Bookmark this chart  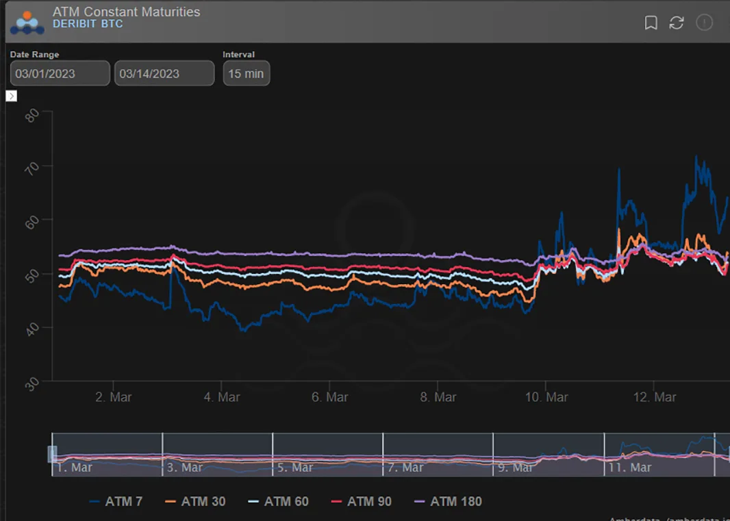click(x=651, y=23)
